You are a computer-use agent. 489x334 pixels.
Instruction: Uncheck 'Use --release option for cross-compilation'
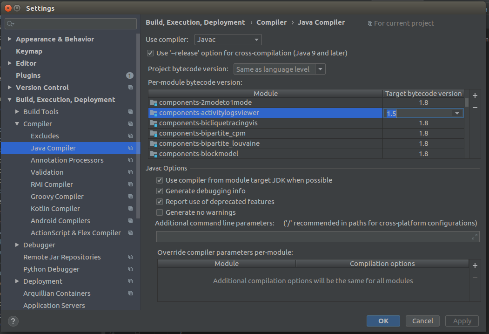point(150,53)
